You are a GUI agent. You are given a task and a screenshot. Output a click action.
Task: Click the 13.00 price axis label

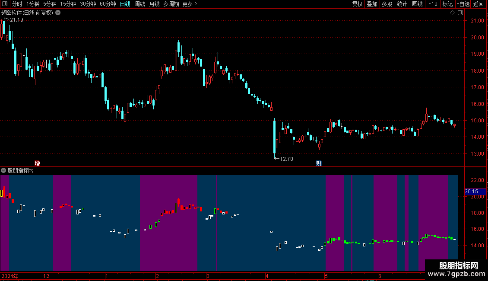click(477, 153)
